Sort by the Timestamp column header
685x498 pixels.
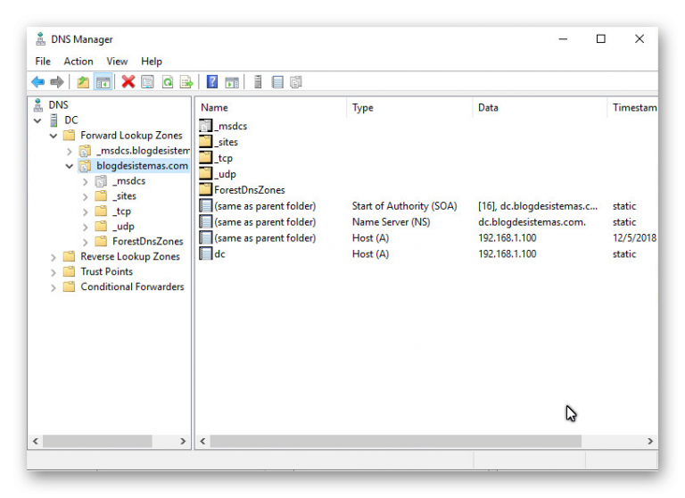pos(632,108)
